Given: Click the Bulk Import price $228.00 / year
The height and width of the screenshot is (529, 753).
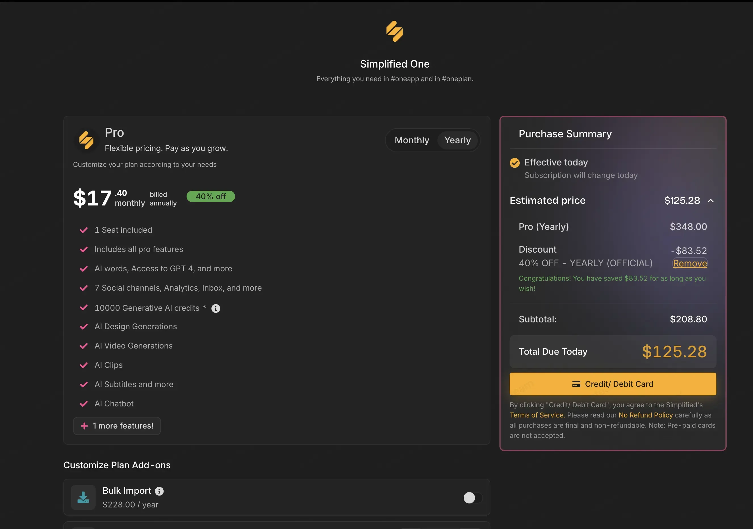Looking at the screenshot, I should 130,505.
